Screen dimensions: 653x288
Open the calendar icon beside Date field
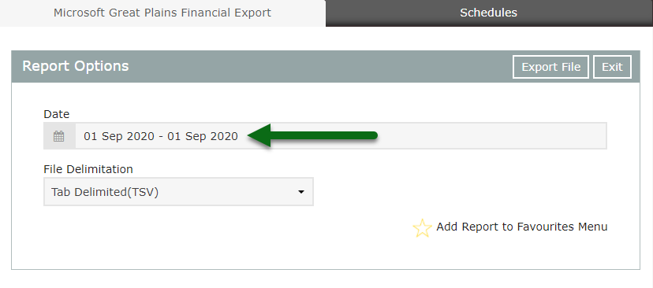(x=59, y=136)
